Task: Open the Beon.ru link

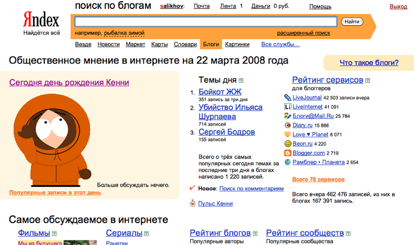Action: (x=303, y=143)
